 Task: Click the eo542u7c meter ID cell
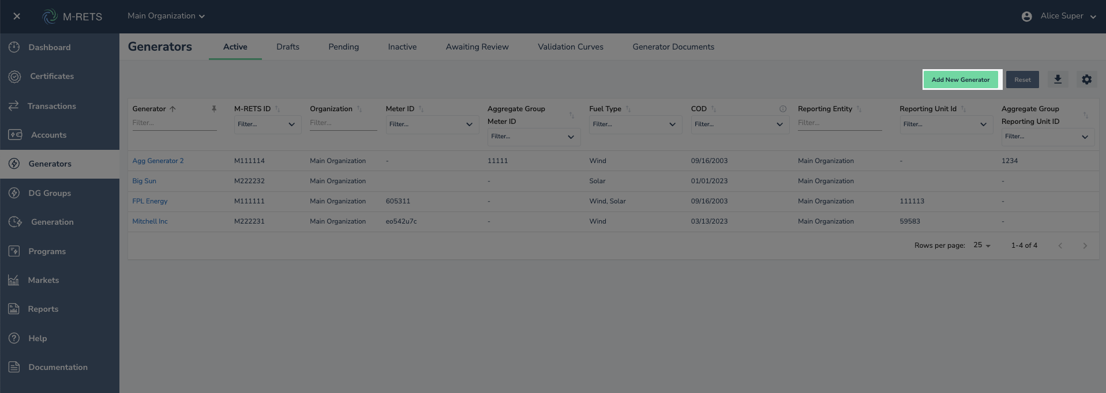click(401, 221)
